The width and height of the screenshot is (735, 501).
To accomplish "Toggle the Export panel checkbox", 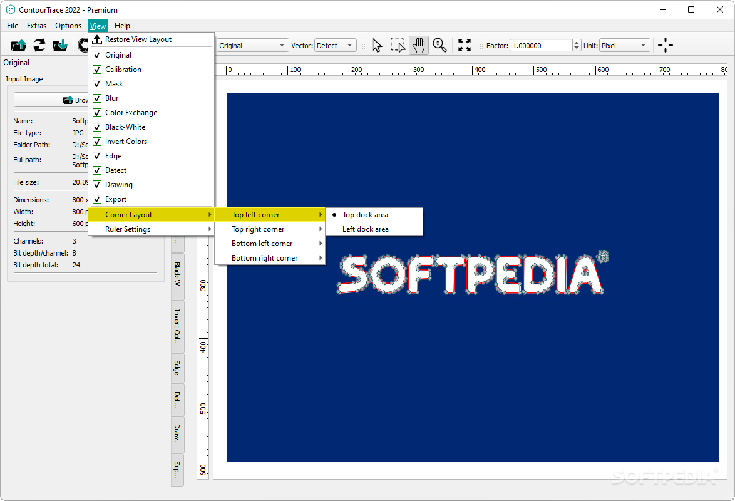I will tap(97, 199).
